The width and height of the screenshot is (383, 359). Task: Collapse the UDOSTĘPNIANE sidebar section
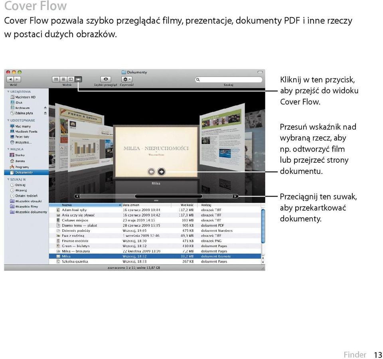(x=8, y=120)
